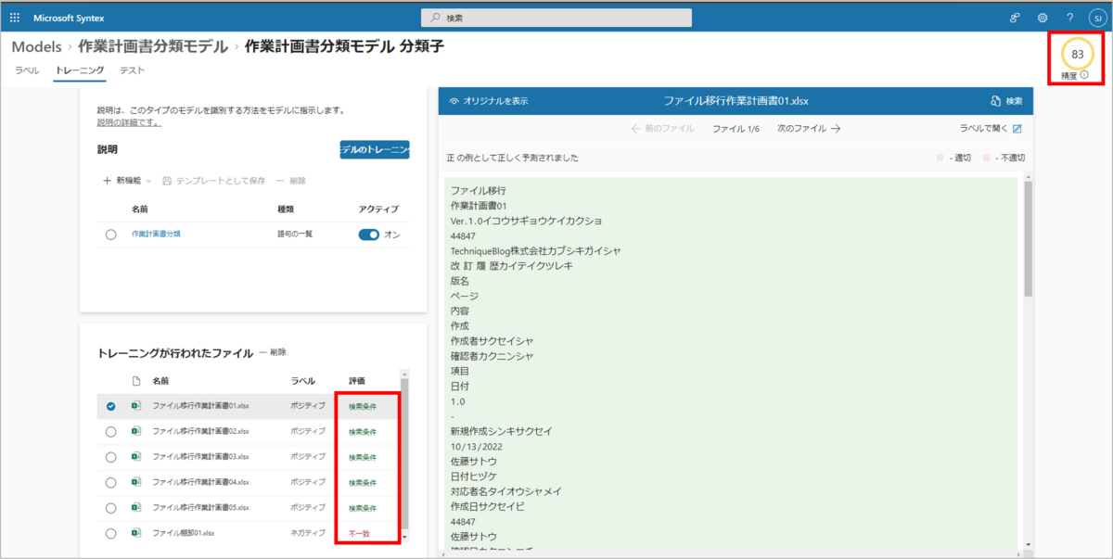Viewport: 1113px width, 559px height.
Task: Click Excel icon of ファイル移行作業計画書05.xlsx
Action: click(136, 508)
